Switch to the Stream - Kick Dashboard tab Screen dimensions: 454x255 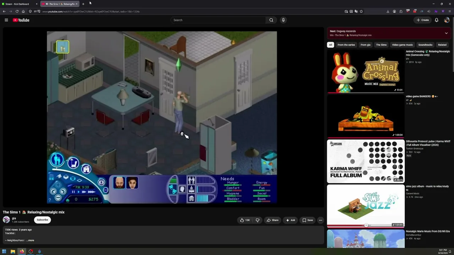pos(20,4)
